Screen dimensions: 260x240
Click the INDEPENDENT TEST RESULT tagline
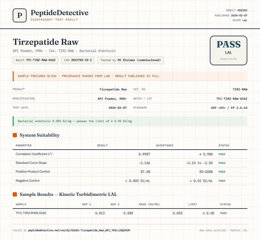coord(54,20)
